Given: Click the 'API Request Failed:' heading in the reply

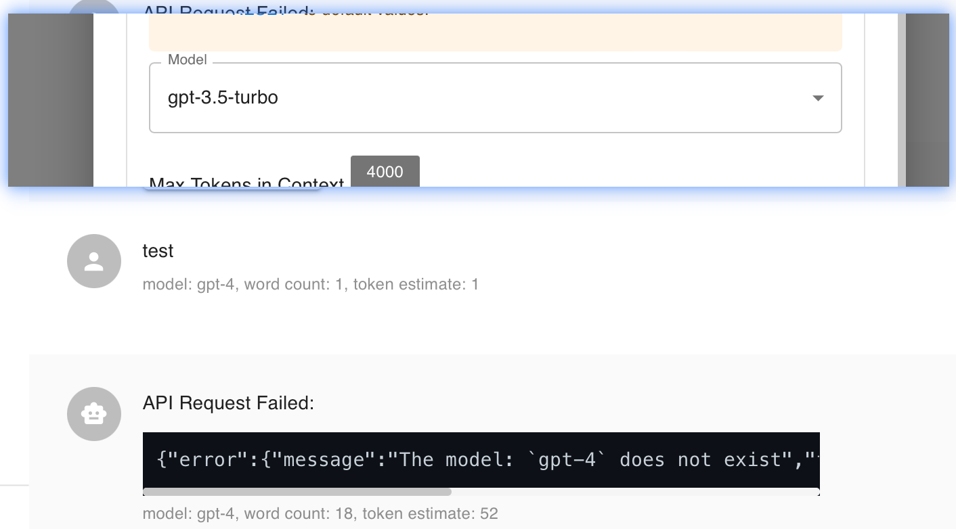Looking at the screenshot, I should coord(228,403).
